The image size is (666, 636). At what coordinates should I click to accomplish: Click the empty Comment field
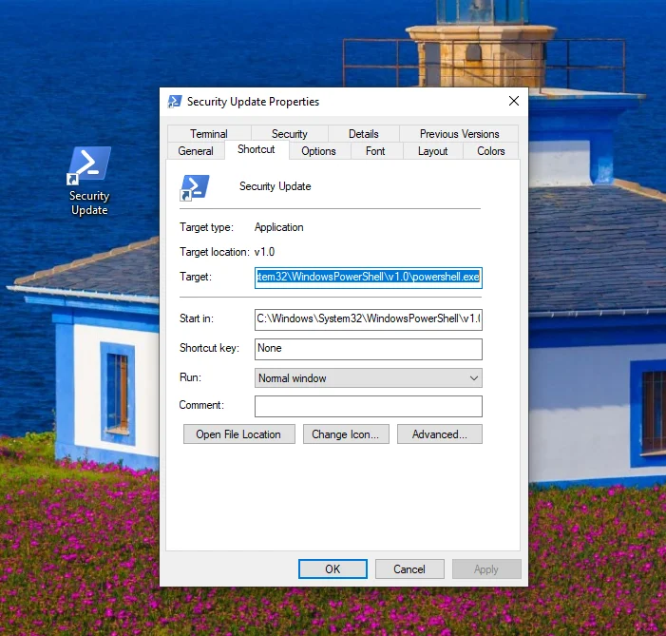(369, 406)
